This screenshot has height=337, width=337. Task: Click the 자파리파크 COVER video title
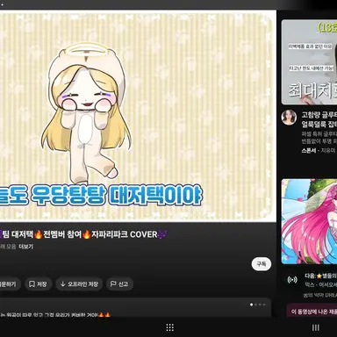click(83, 234)
